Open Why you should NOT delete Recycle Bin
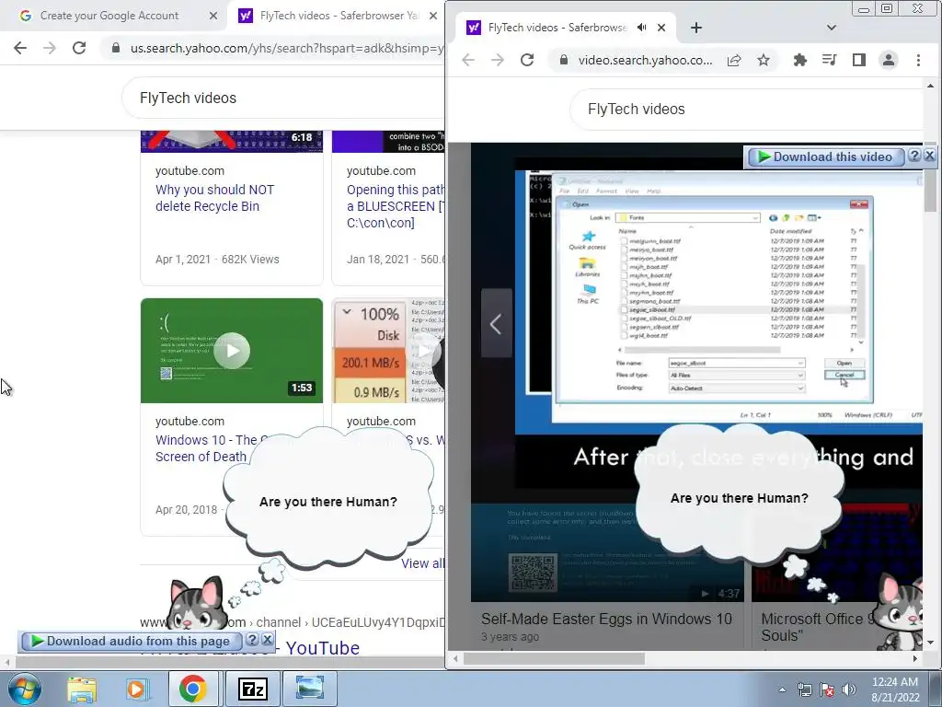Screen dimensions: 942x707 click(214, 198)
